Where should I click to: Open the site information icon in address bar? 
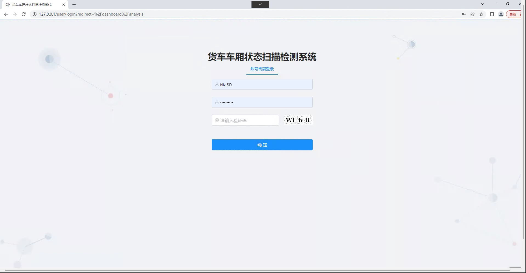(x=35, y=14)
